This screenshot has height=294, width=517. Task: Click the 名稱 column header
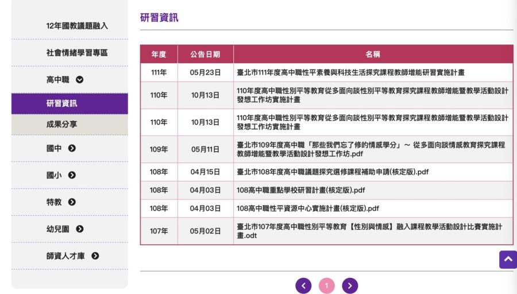373,55
